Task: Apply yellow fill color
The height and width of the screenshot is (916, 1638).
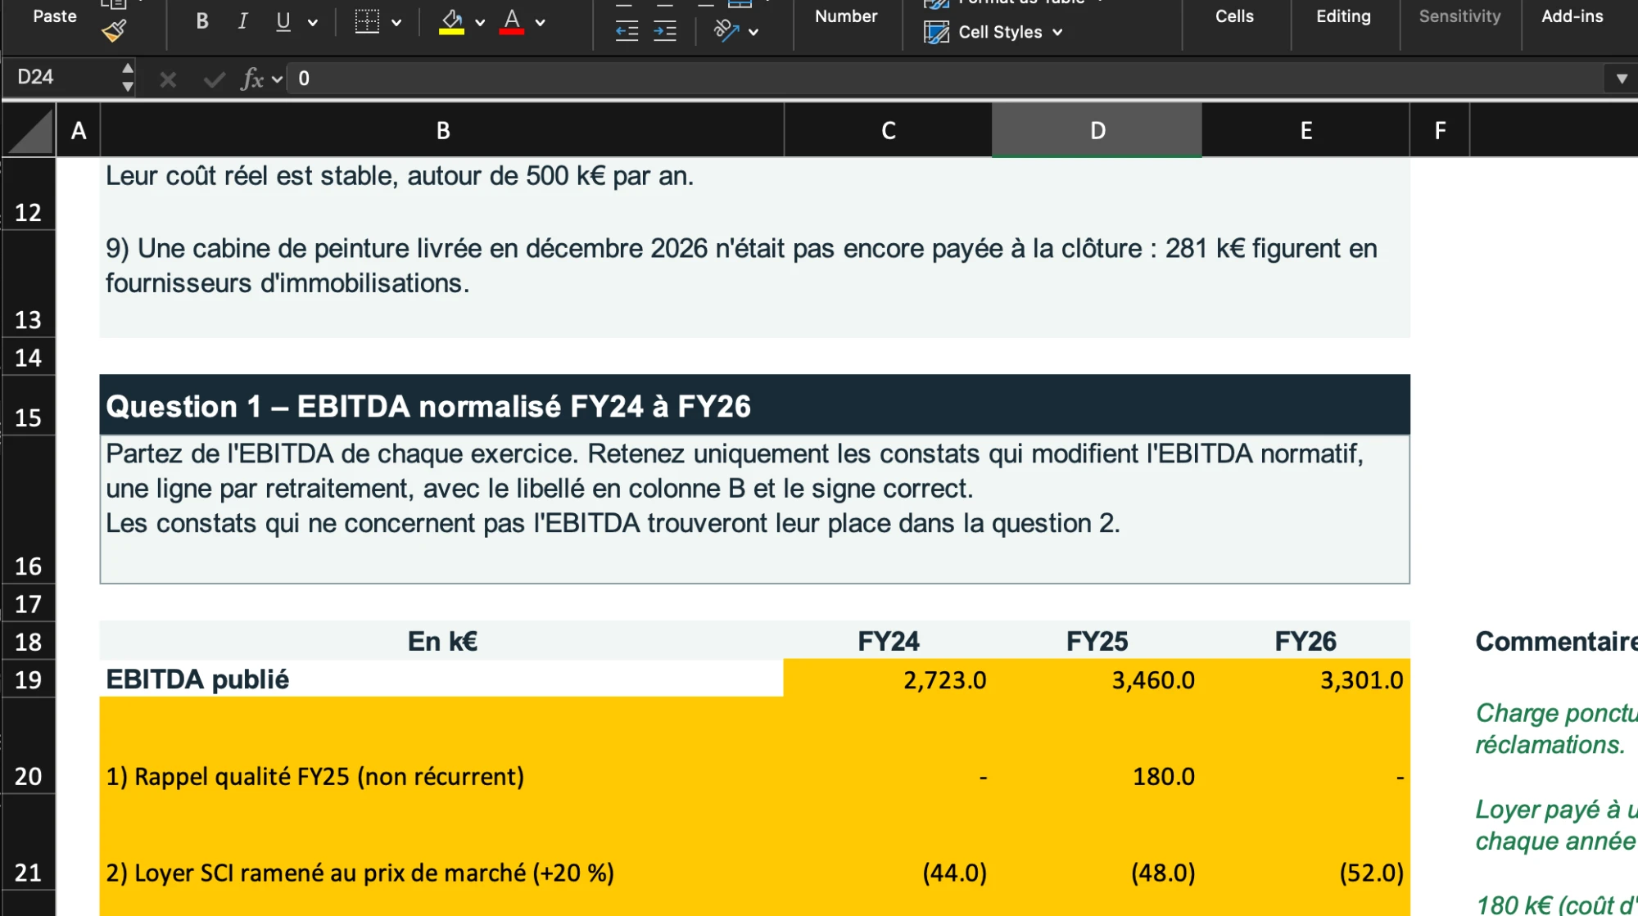Action: click(451, 21)
